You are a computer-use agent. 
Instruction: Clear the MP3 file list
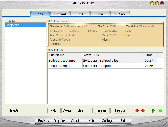pyautogui.click(x=81, y=110)
